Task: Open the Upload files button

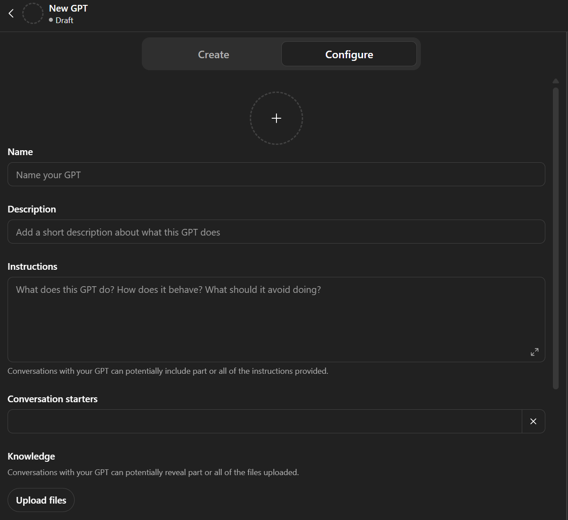Action: [x=41, y=500]
